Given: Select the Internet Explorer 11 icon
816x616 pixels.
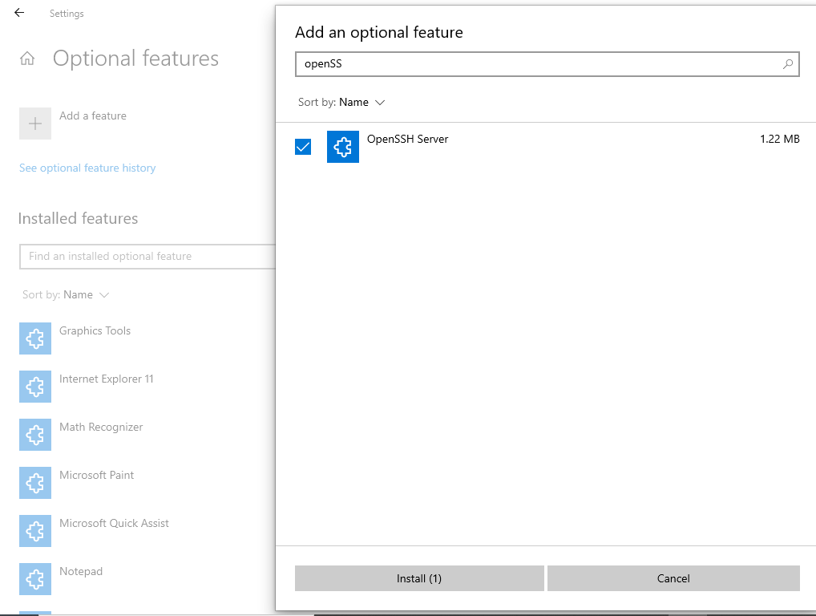Looking at the screenshot, I should (35, 387).
